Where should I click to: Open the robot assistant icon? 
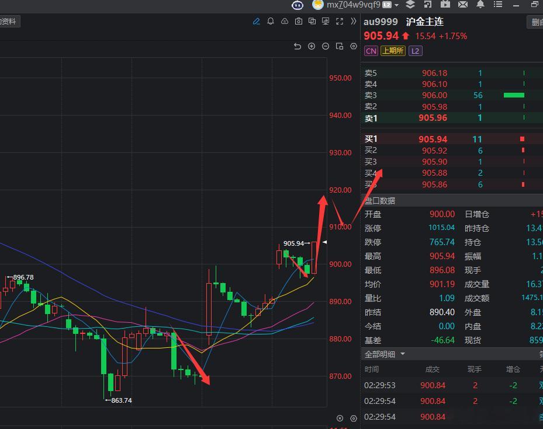298,5
